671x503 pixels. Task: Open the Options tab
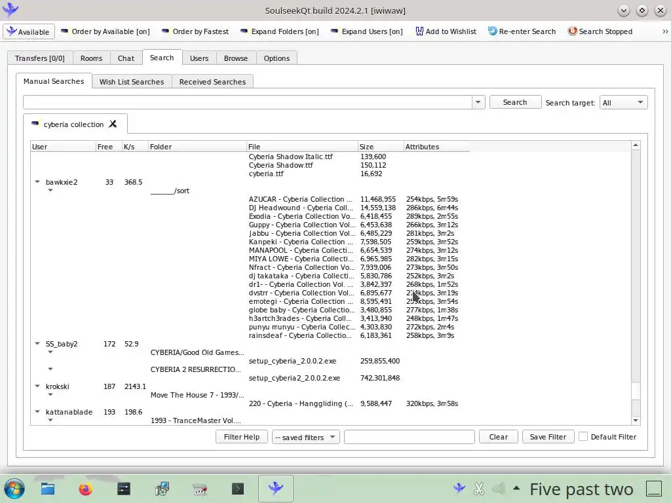[x=277, y=58]
